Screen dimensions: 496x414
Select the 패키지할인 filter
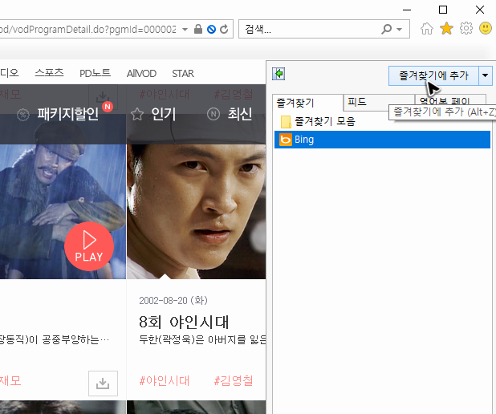click(x=68, y=114)
